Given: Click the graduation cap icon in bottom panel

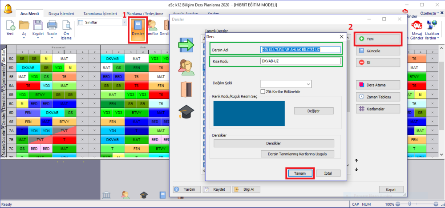Looking at the screenshot, I should pyautogui.click(x=144, y=195).
